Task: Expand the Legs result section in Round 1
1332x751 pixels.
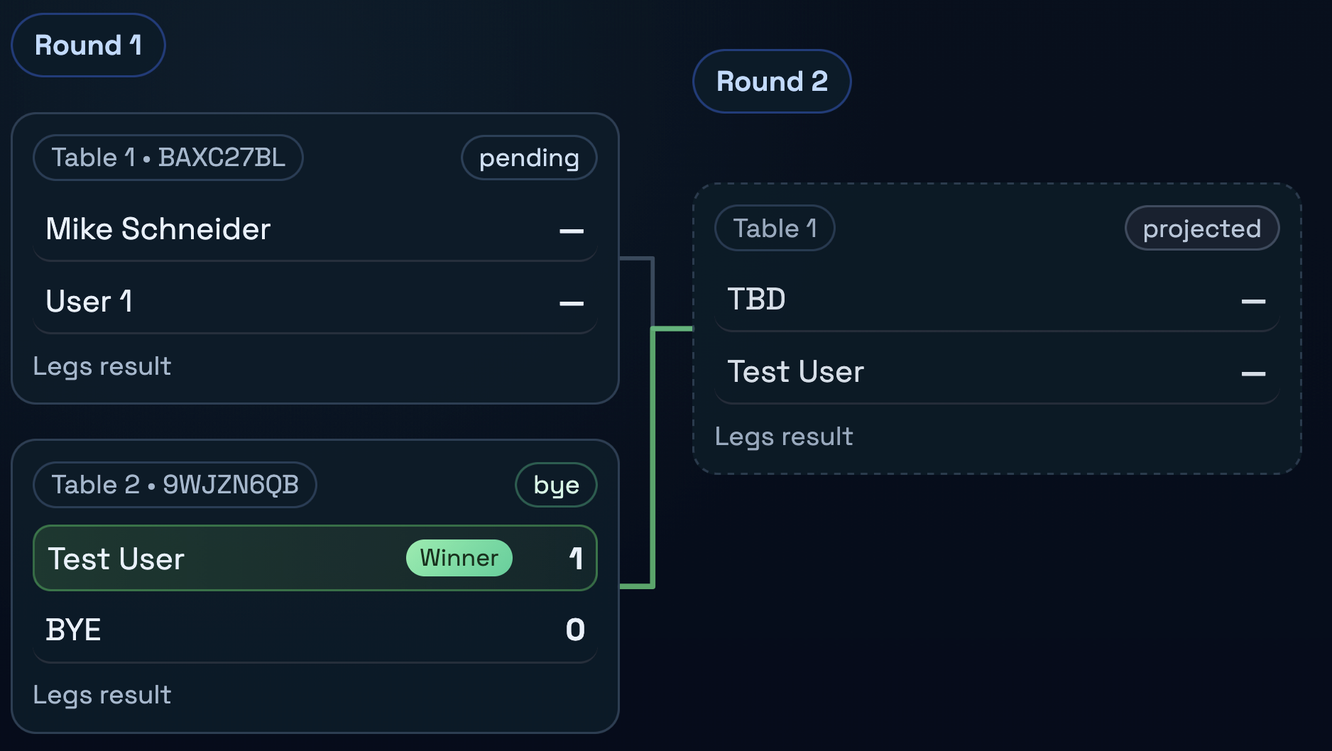Action: (x=102, y=366)
